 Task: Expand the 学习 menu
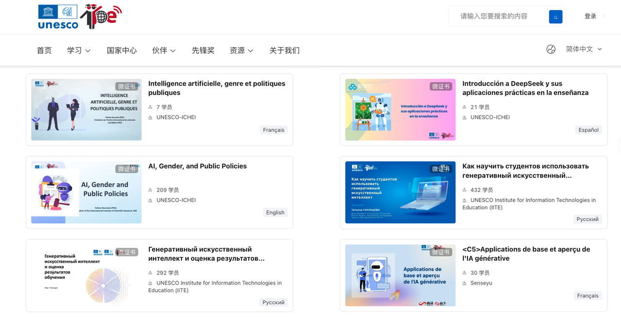click(x=79, y=50)
